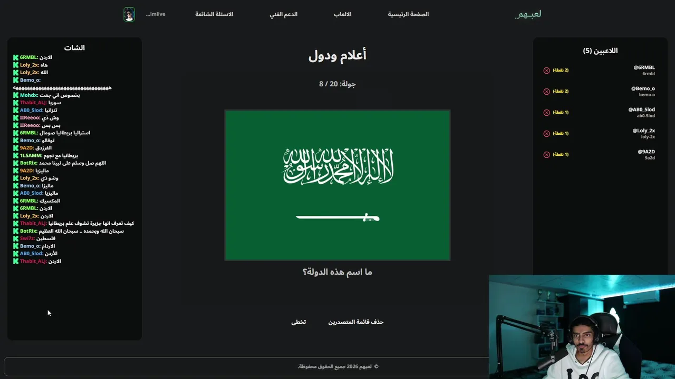
Task: Click the @Loly_2x player name
Action: pyautogui.click(x=643, y=131)
